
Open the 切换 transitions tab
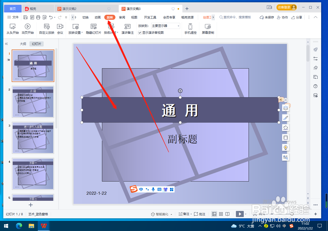point(85,17)
